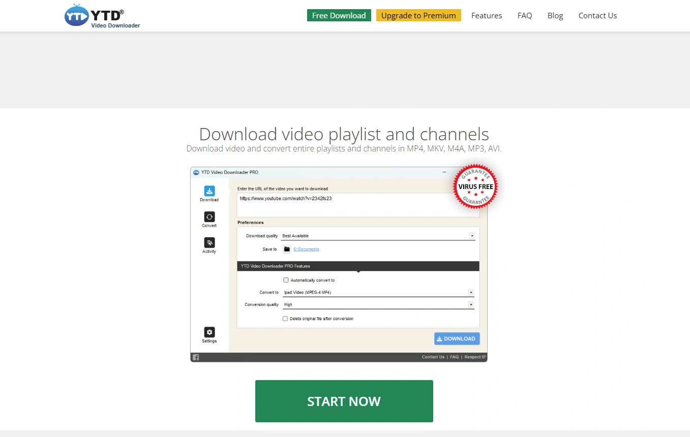Click the green Free Download button
The image size is (690, 437).
point(339,15)
